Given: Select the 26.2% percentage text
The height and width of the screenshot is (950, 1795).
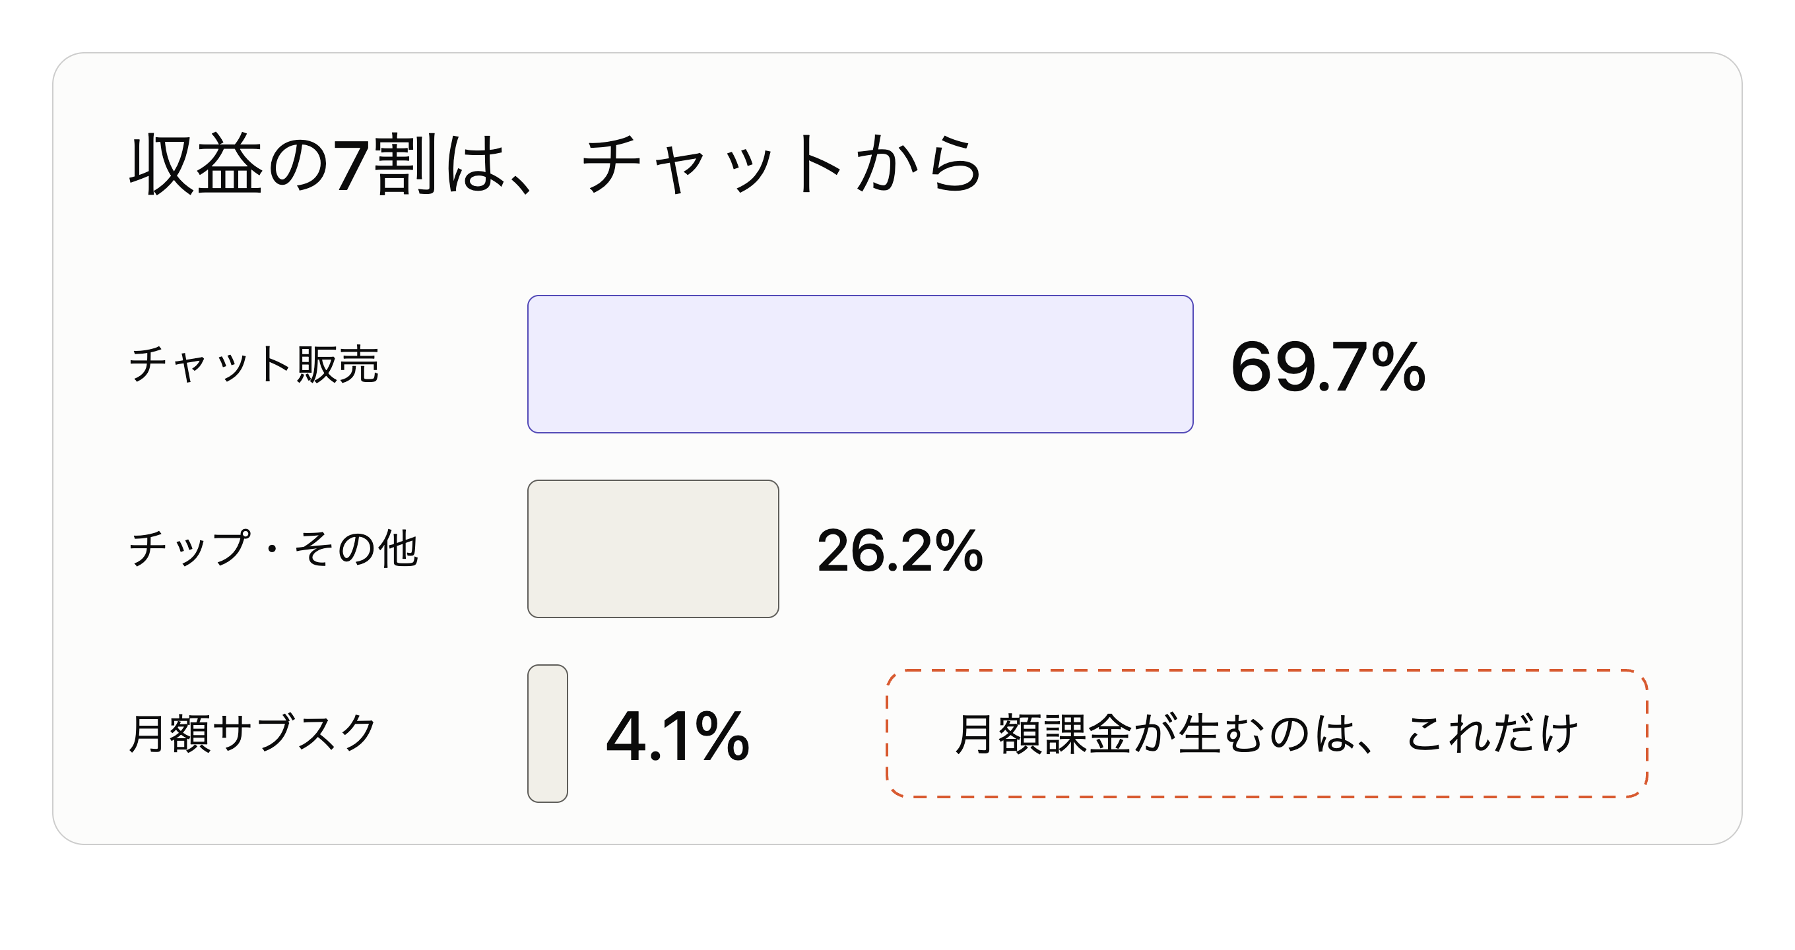Looking at the screenshot, I should pos(899,550).
